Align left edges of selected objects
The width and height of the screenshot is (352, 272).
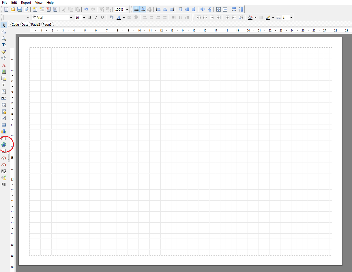point(158,9)
